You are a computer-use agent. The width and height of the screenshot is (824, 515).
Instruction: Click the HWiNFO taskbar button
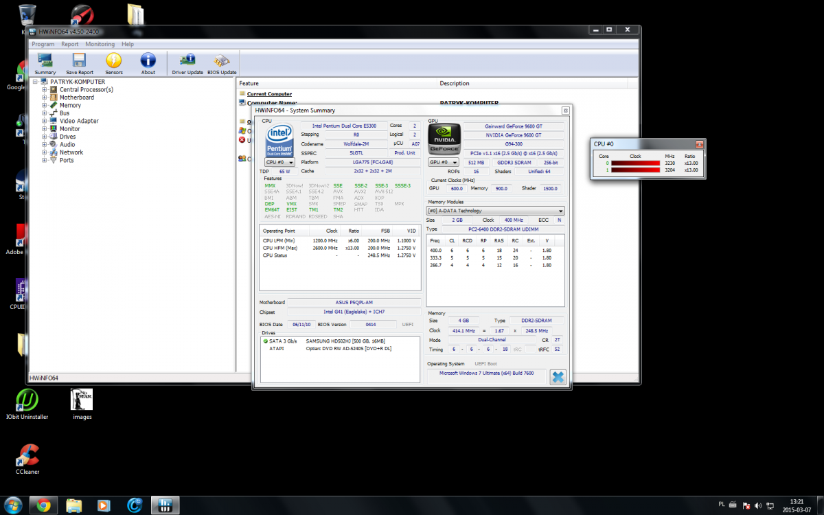tap(164, 505)
